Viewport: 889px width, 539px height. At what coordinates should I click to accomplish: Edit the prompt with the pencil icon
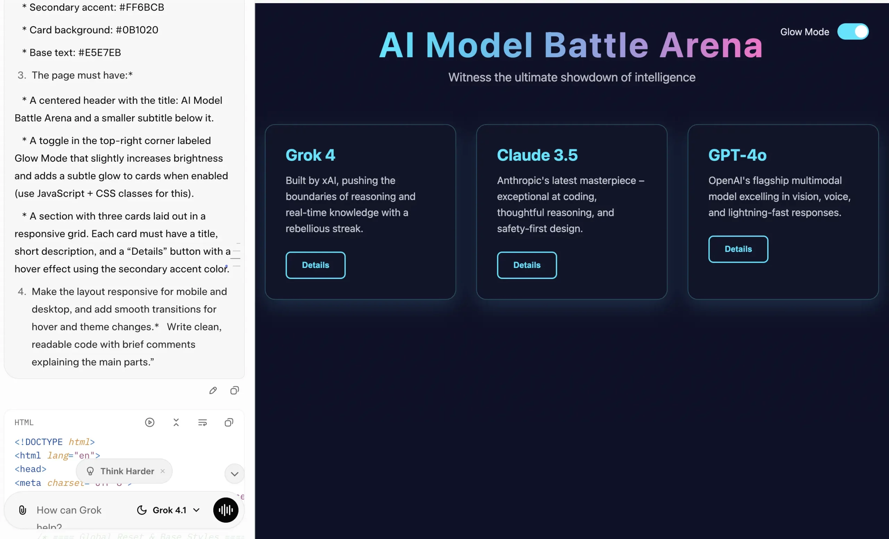[213, 390]
